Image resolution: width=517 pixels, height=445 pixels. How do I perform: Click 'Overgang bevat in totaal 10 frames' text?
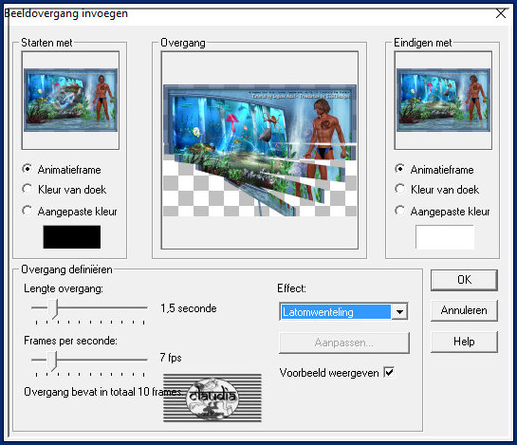pos(102,392)
